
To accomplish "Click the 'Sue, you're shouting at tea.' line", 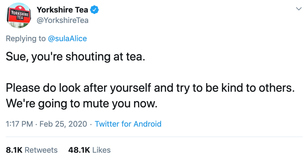I will (x=75, y=57).
